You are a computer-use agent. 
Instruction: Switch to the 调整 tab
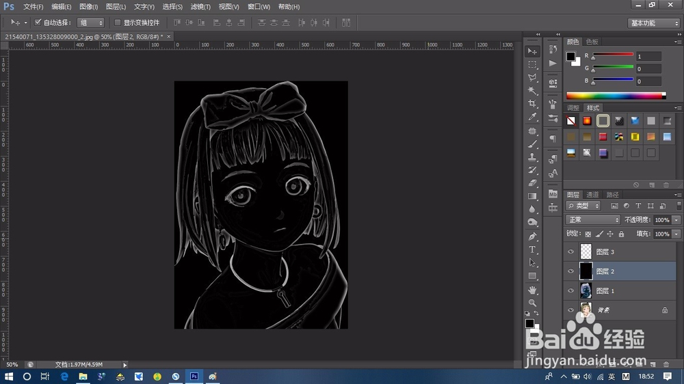click(573, 108)
